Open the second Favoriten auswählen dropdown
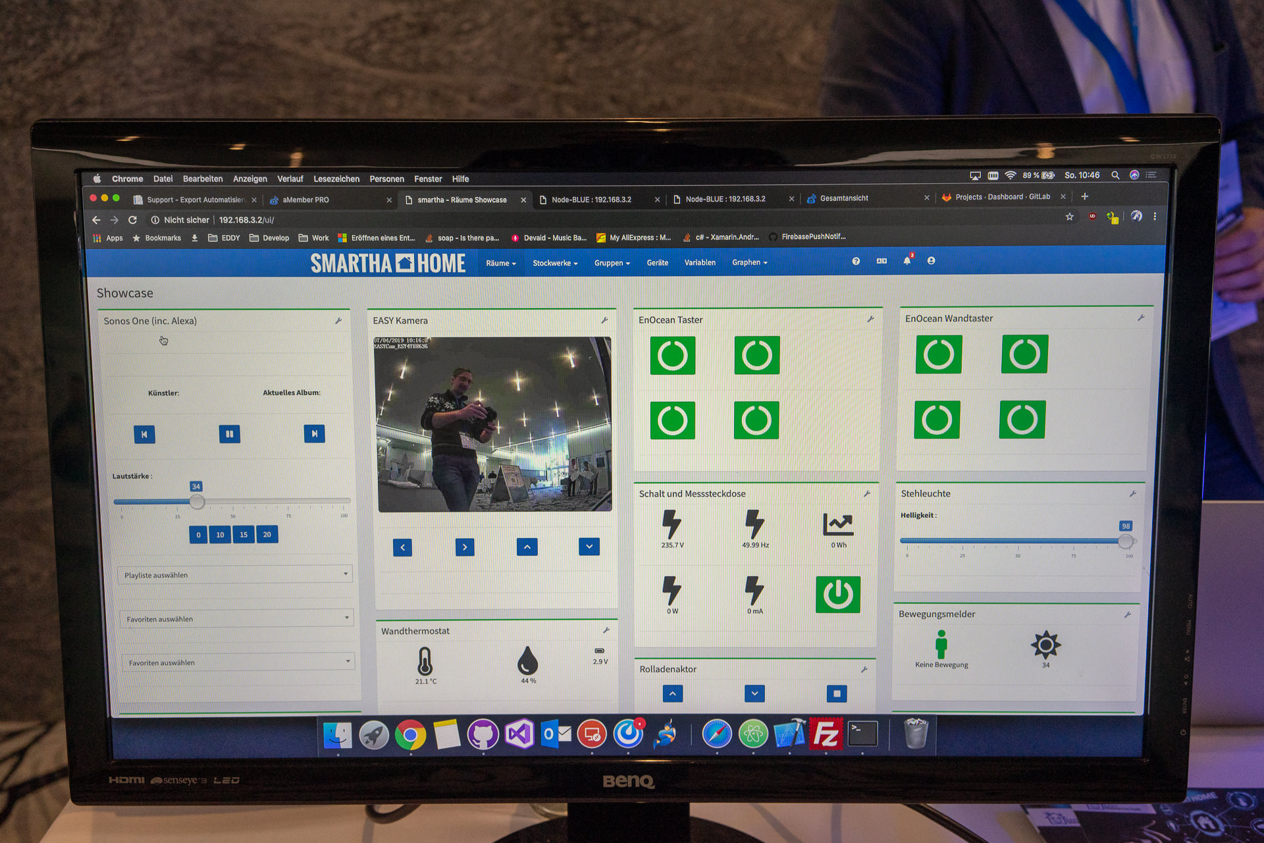 pos(239,662)
